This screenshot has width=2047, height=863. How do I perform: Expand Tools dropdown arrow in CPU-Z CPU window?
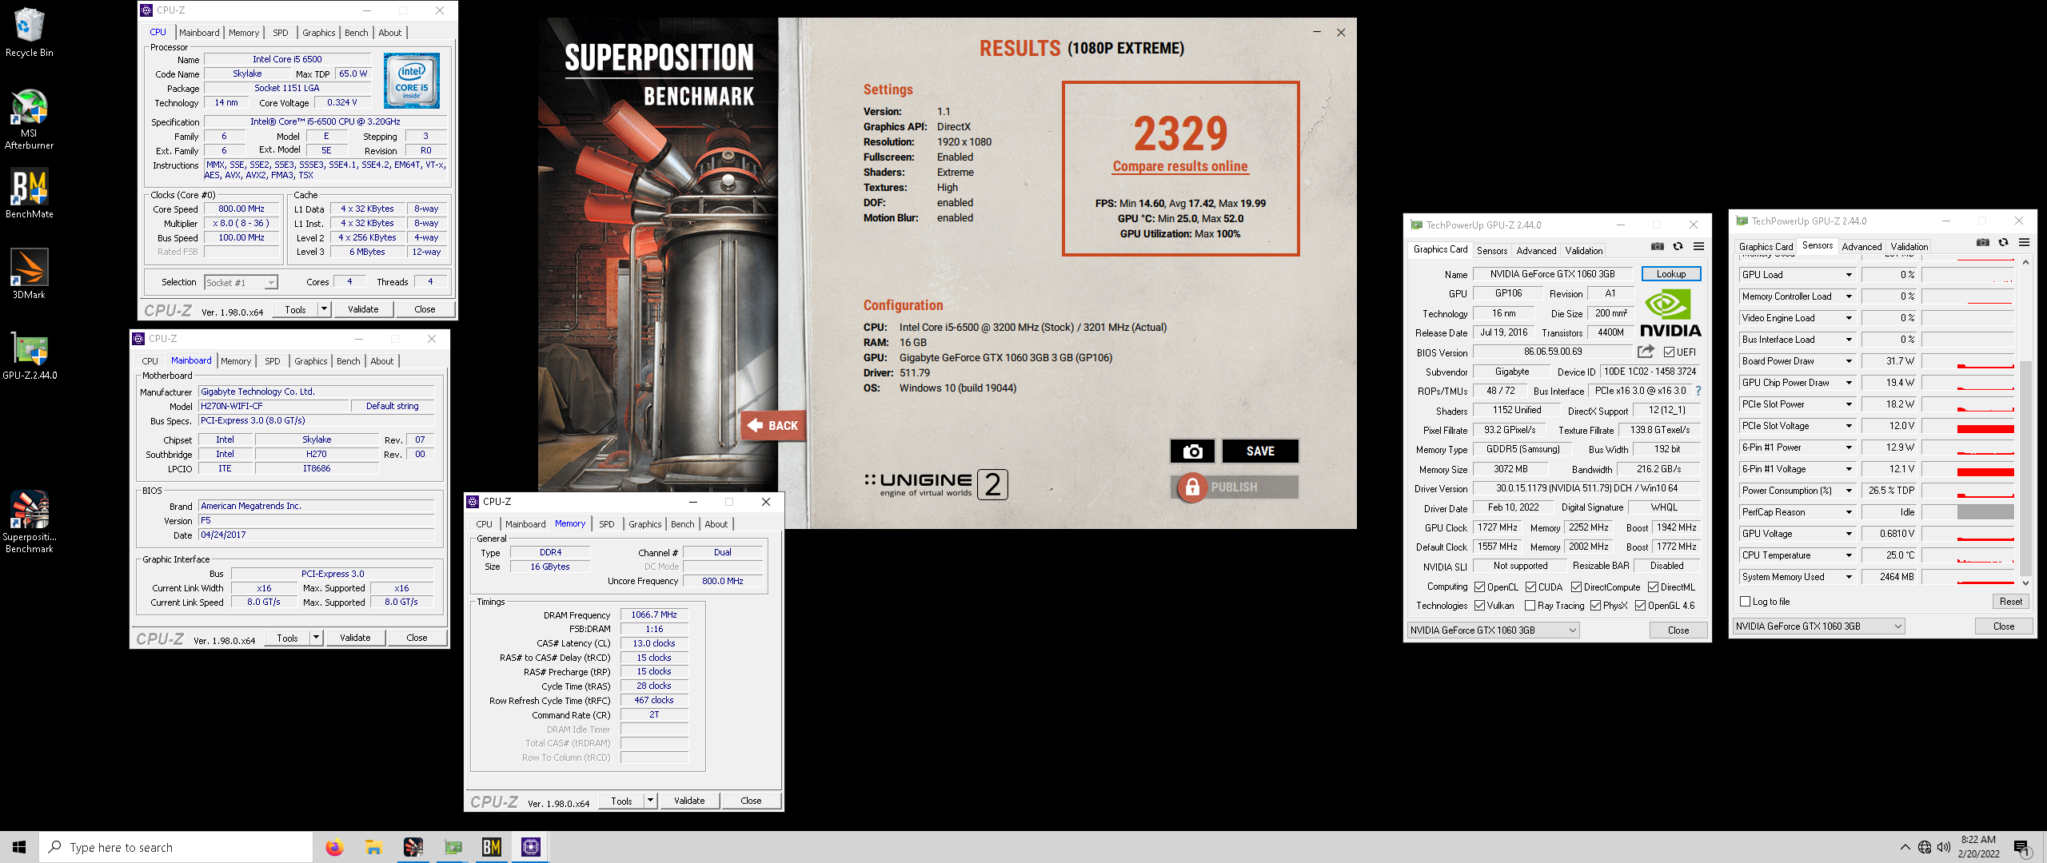(x=324, y=309)
